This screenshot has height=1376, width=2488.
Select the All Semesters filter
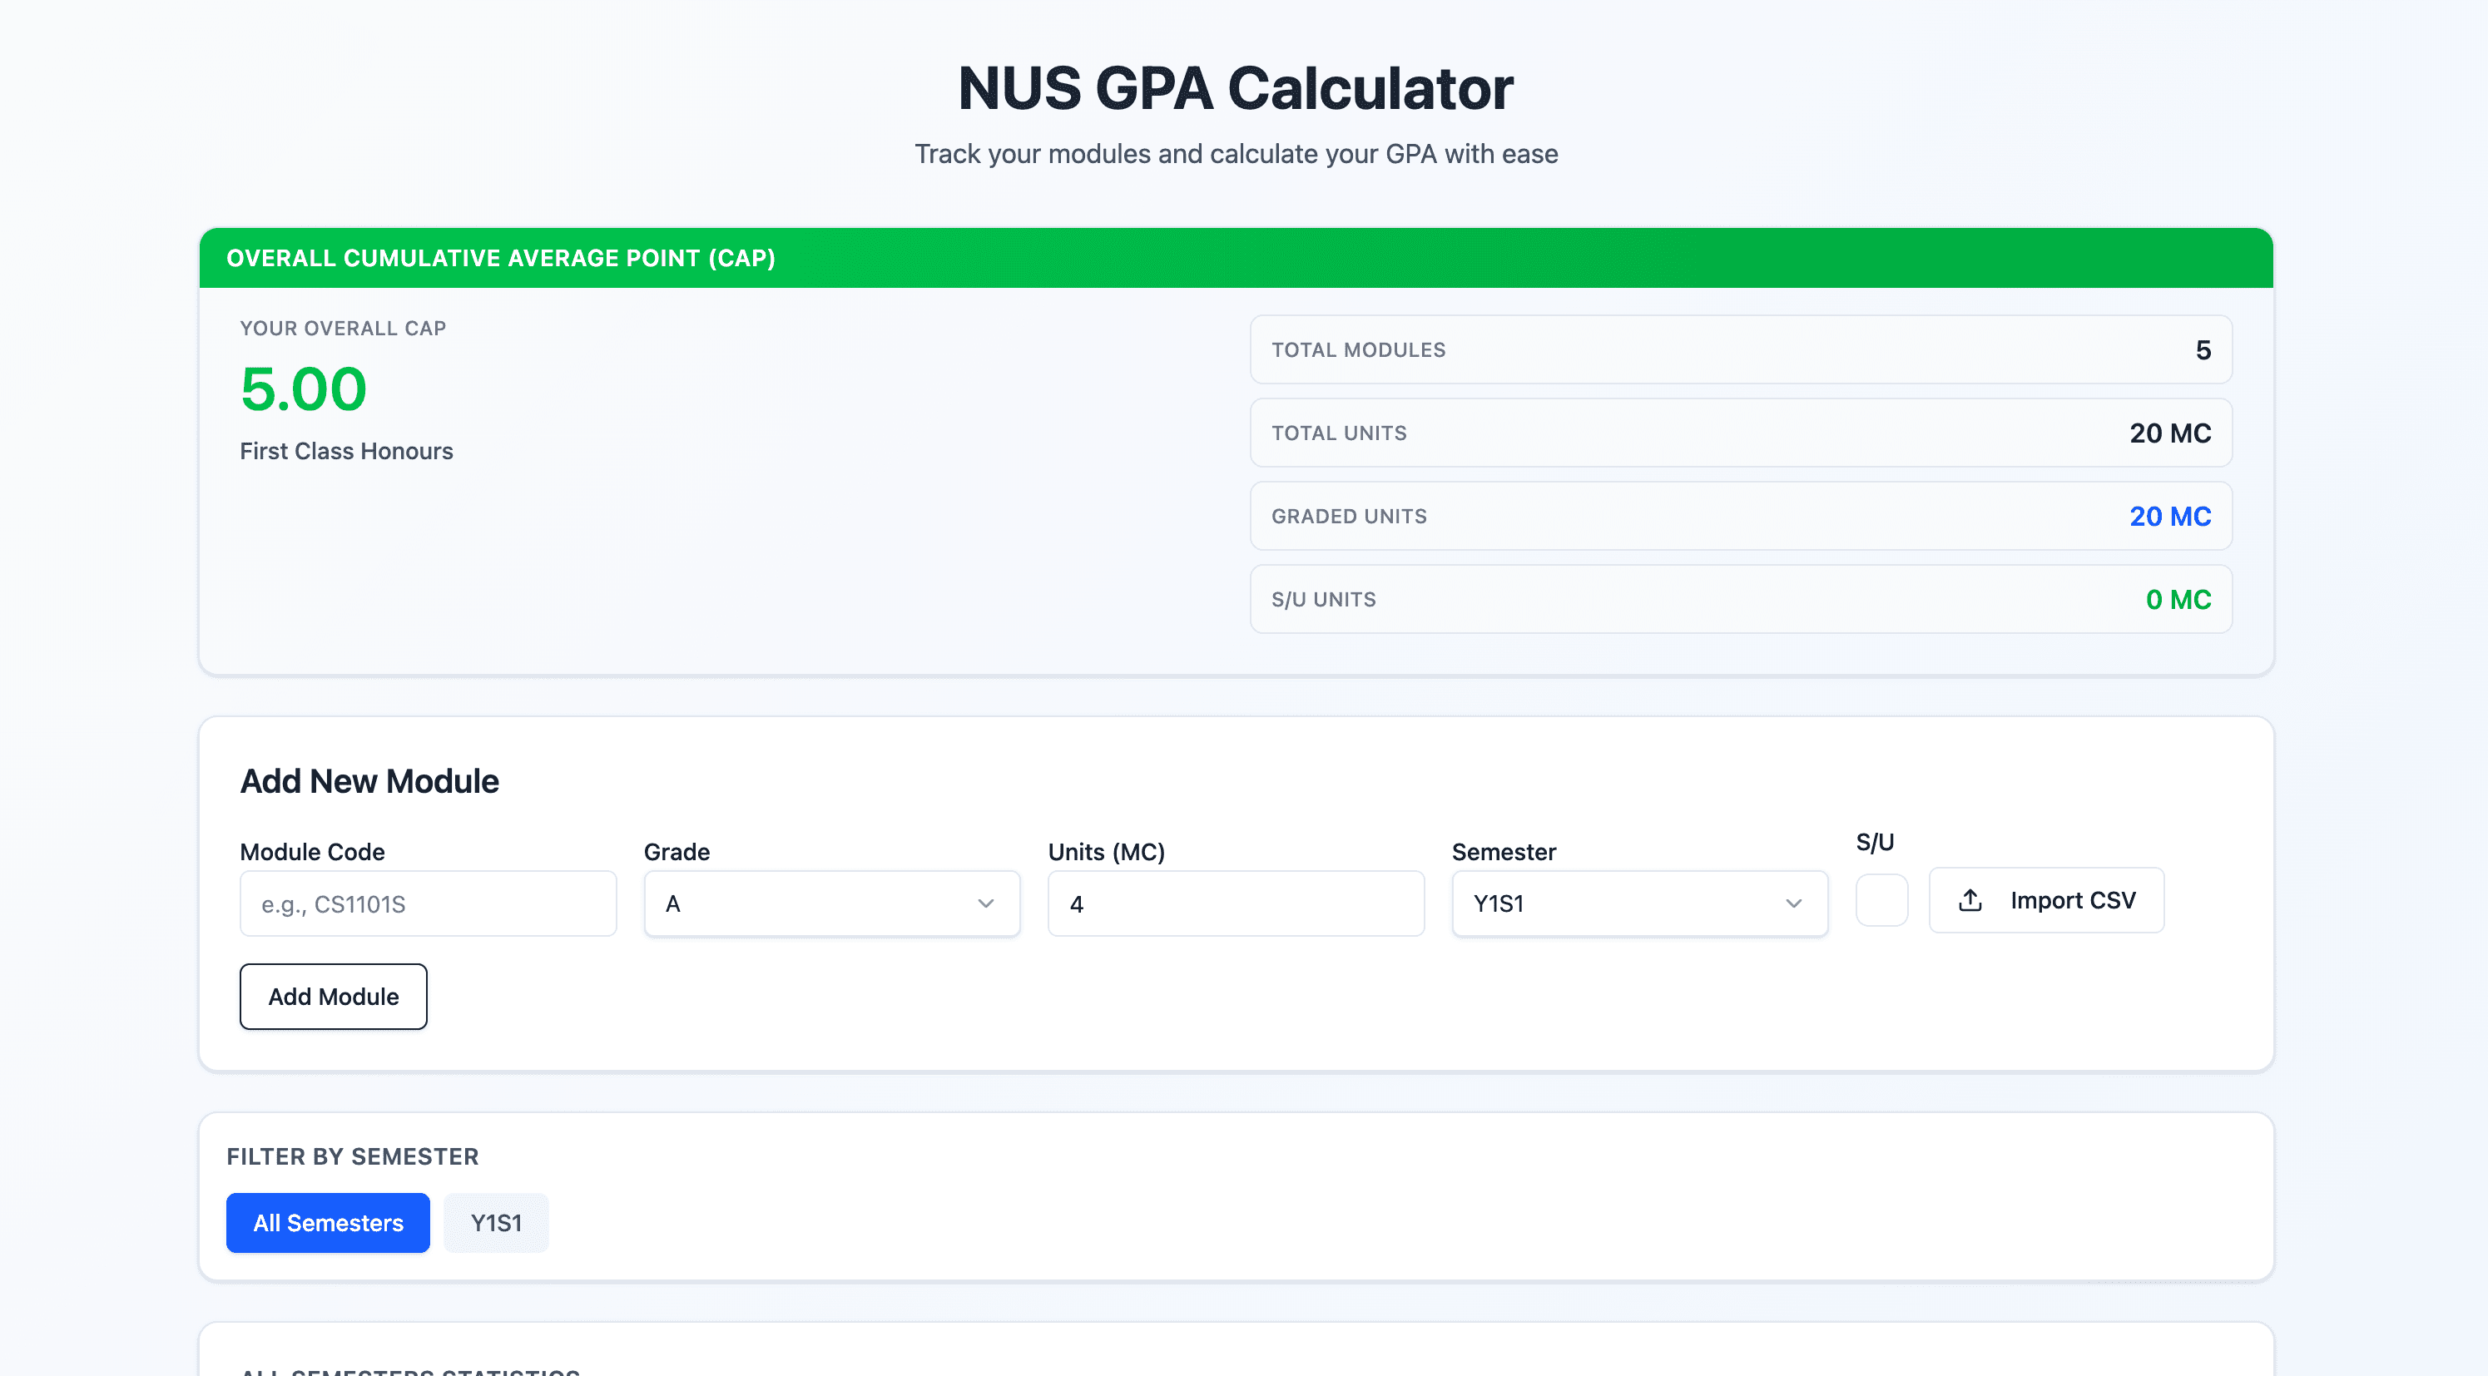click(327, 1222)
